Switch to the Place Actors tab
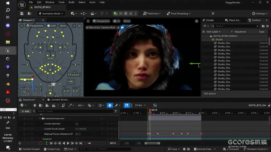The image size is (271, 152). pos(233,20)
